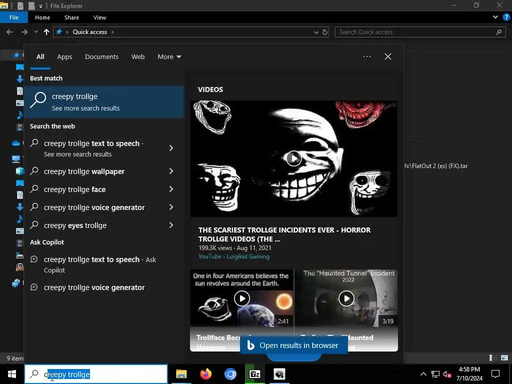This screenshot has width=512, height=384.
Task: Click Quick access in the address bar
Action: [90, 32]
